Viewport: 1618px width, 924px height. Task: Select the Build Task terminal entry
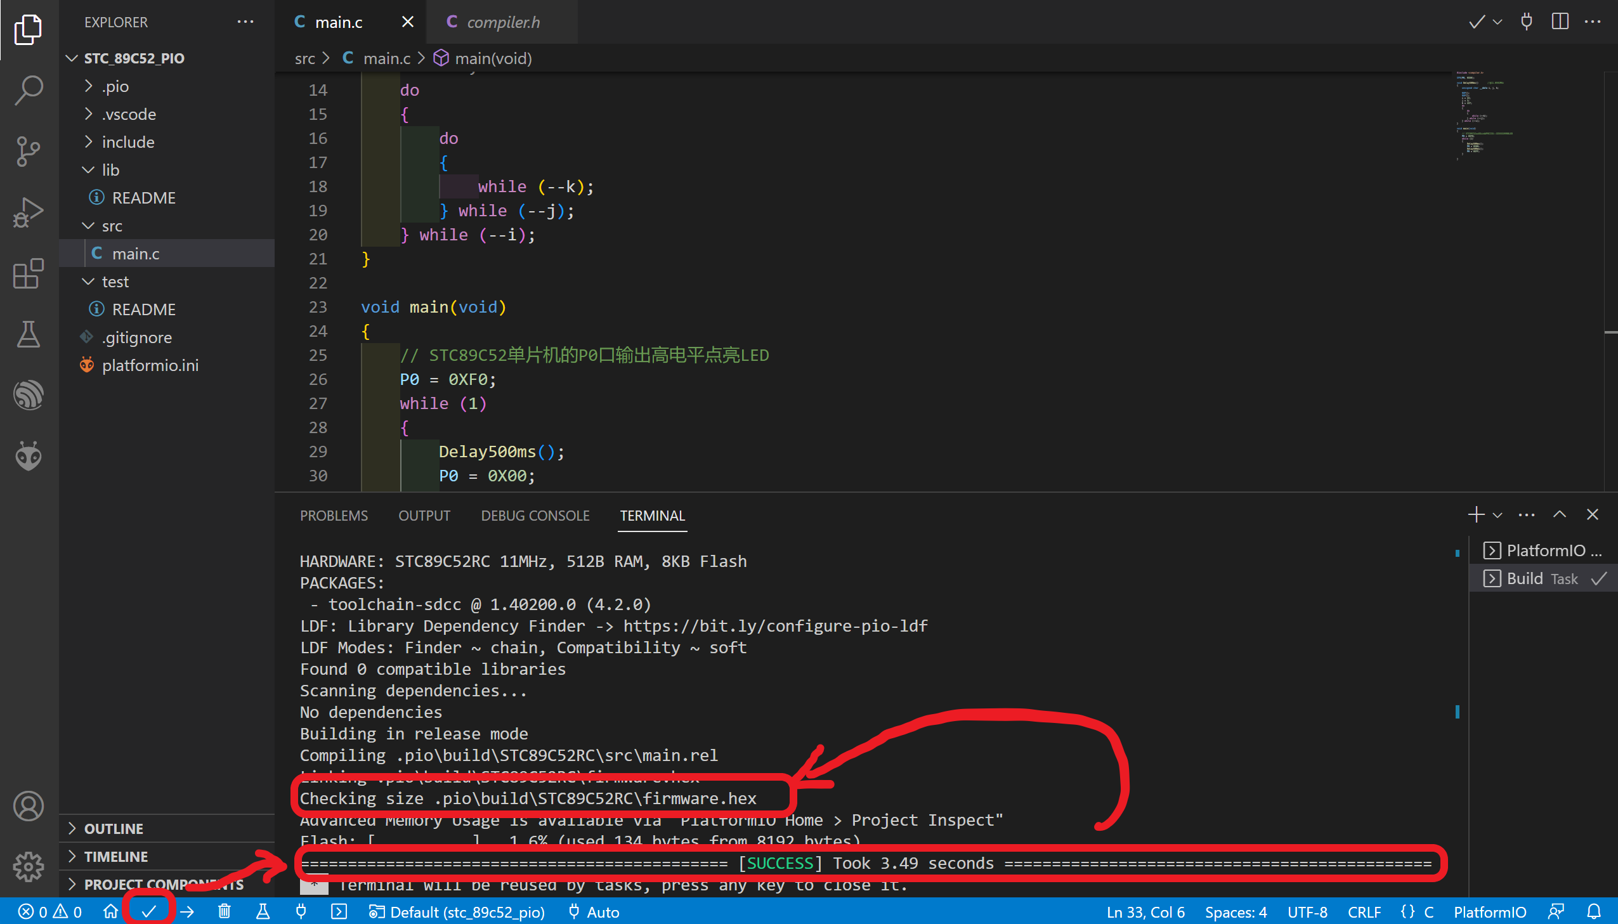click(x=1543, y=578)
